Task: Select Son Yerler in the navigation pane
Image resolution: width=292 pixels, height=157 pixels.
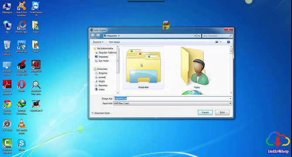Action: point(102,61)
